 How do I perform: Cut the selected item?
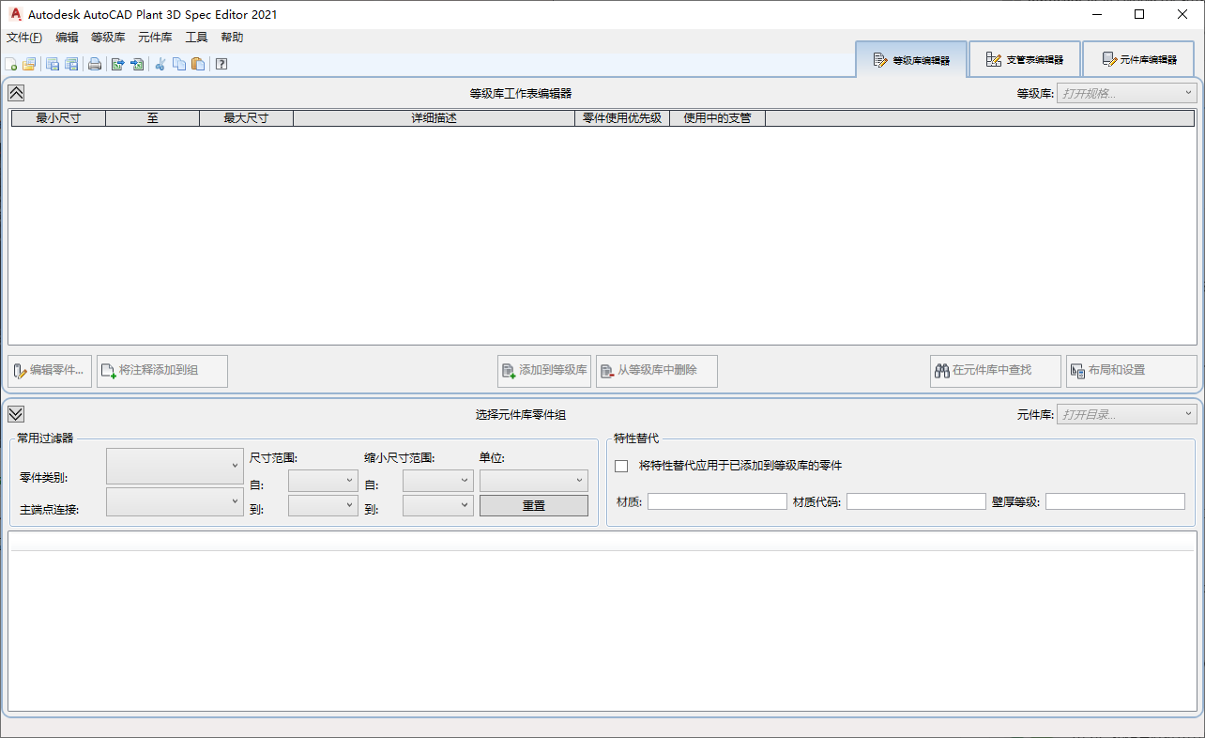click(160, 64)
